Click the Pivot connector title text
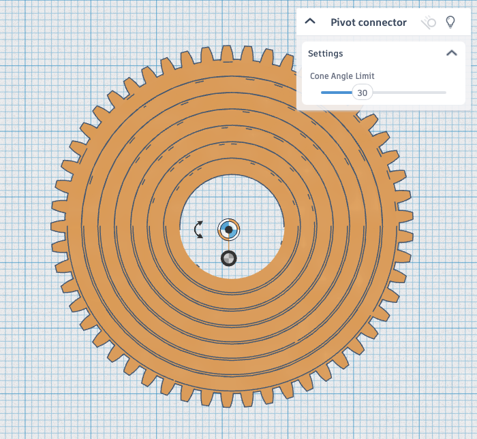Image resolution: width=477 pixels, height=439 pixels. click(x=368, y=22)
